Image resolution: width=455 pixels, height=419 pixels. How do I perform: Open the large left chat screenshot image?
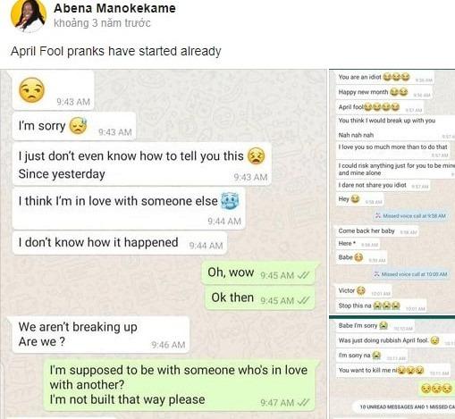[164, 244]
